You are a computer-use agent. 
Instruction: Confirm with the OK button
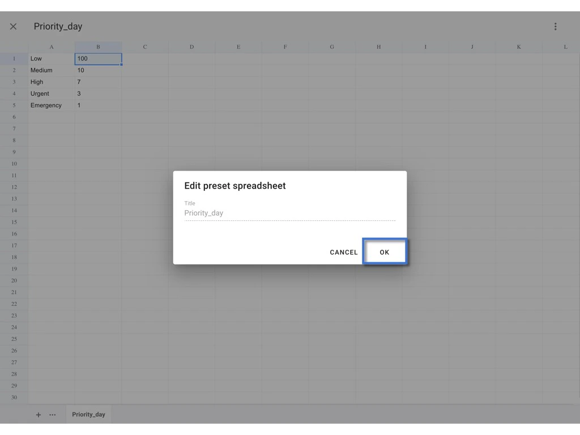point(385,252)
